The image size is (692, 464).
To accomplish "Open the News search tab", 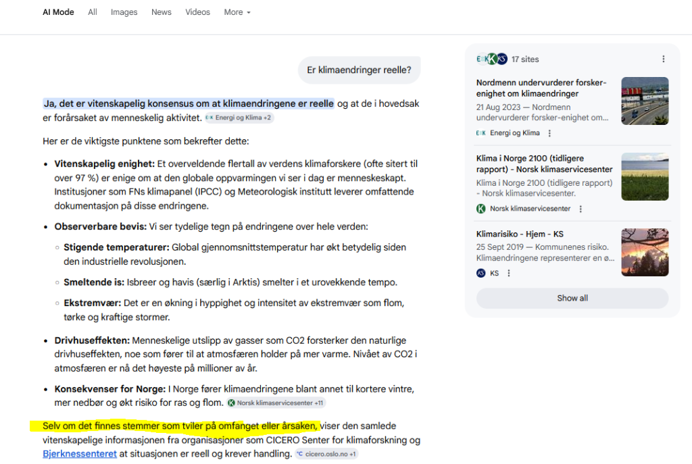I will click(161, 12).
